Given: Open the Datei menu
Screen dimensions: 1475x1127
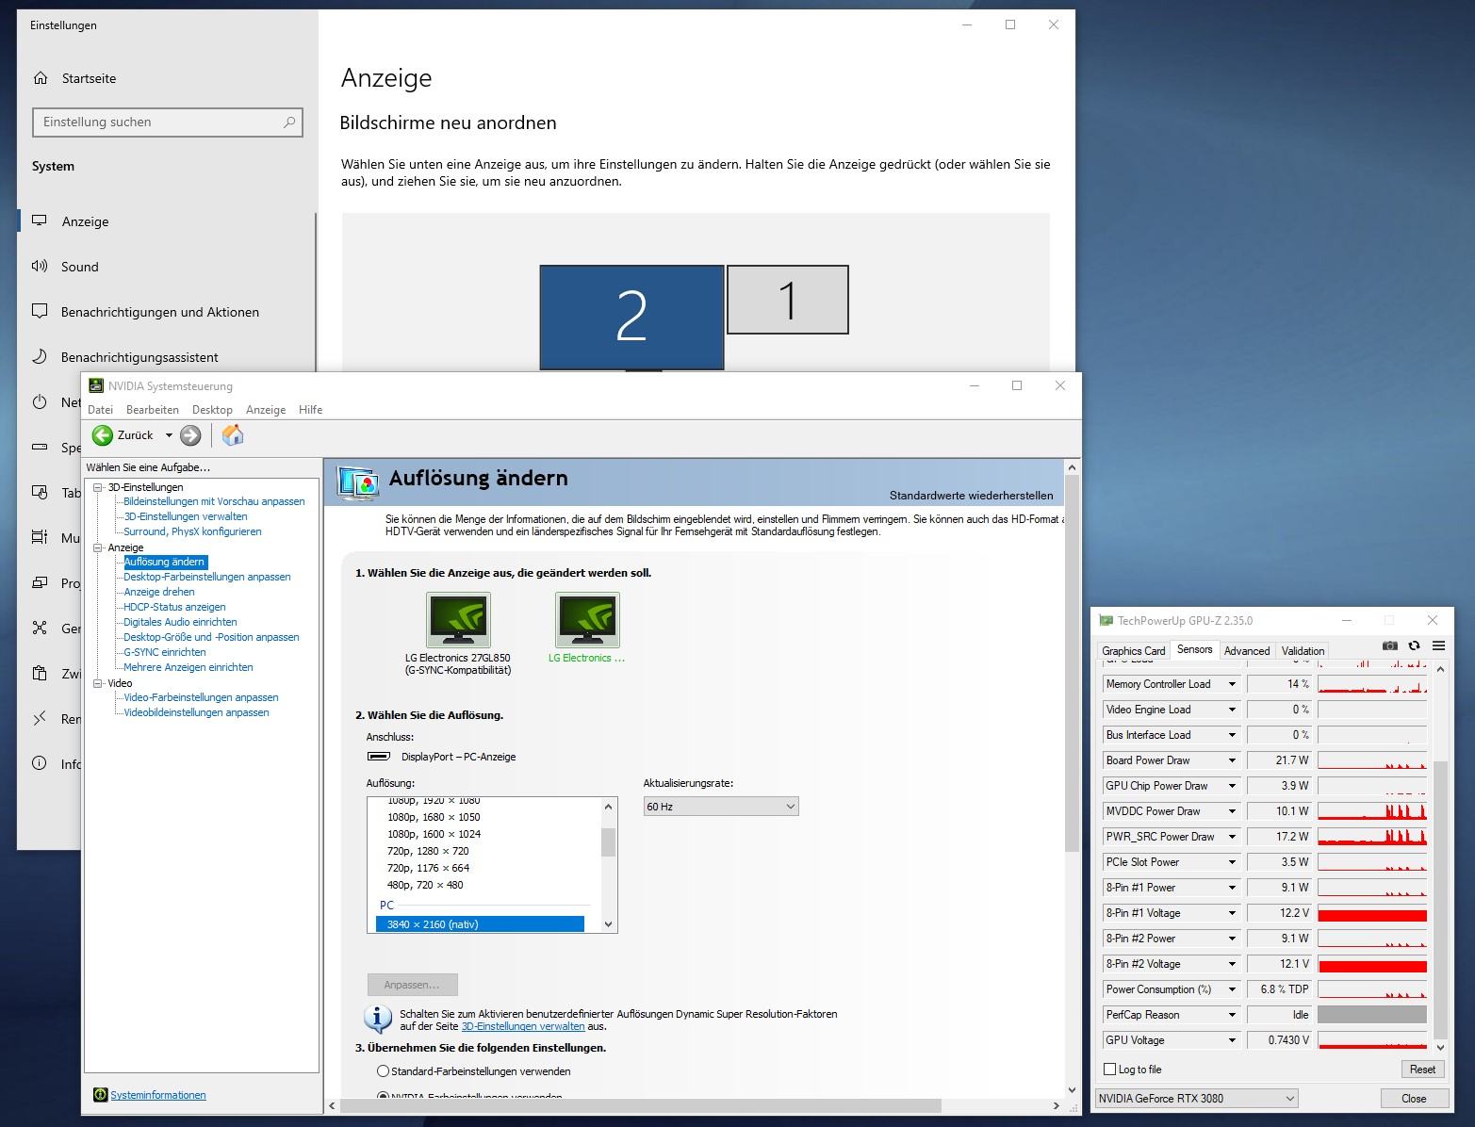Looking at the screenshot, I should [x=100, y=410].
